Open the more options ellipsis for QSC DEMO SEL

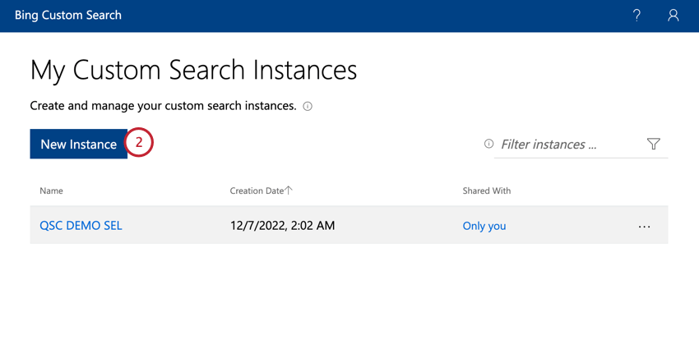[644, 226]
